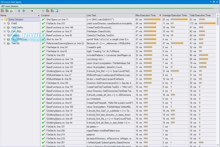Click right toolbar list icon with red dot

coord(48,11)
